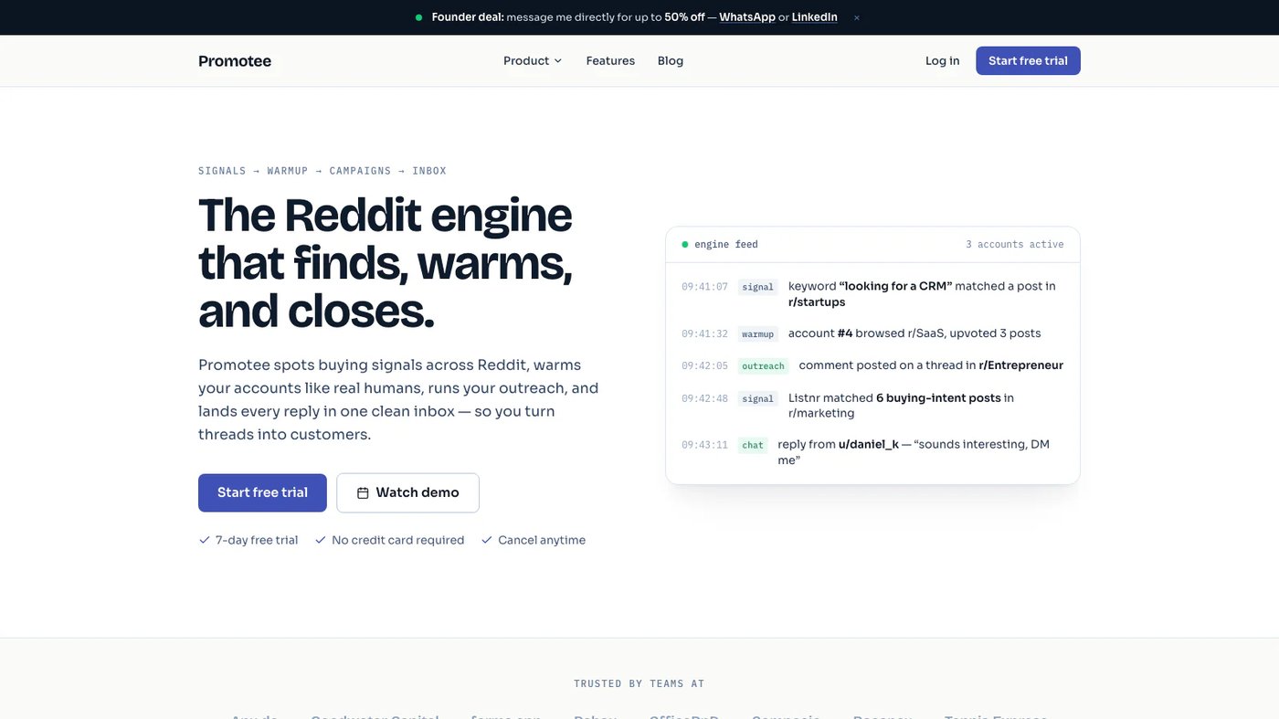Click checkmark beside No credit card required
This screenshot has height=719, width=1279.
pos(321,540)
